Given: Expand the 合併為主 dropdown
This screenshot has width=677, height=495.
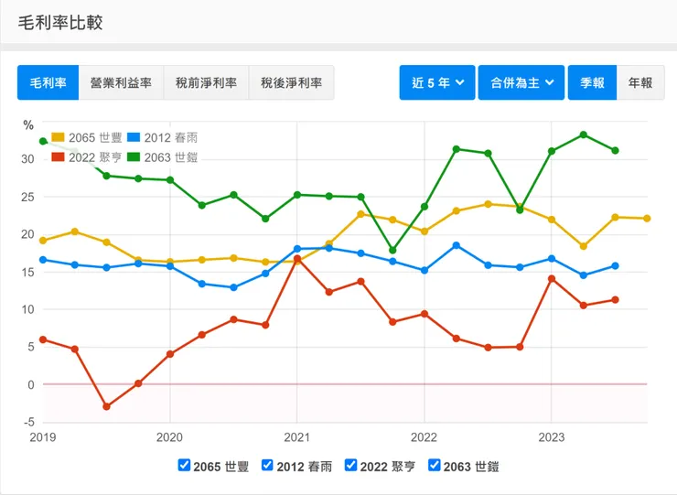Looking at the screenshot, I should 522,82.
